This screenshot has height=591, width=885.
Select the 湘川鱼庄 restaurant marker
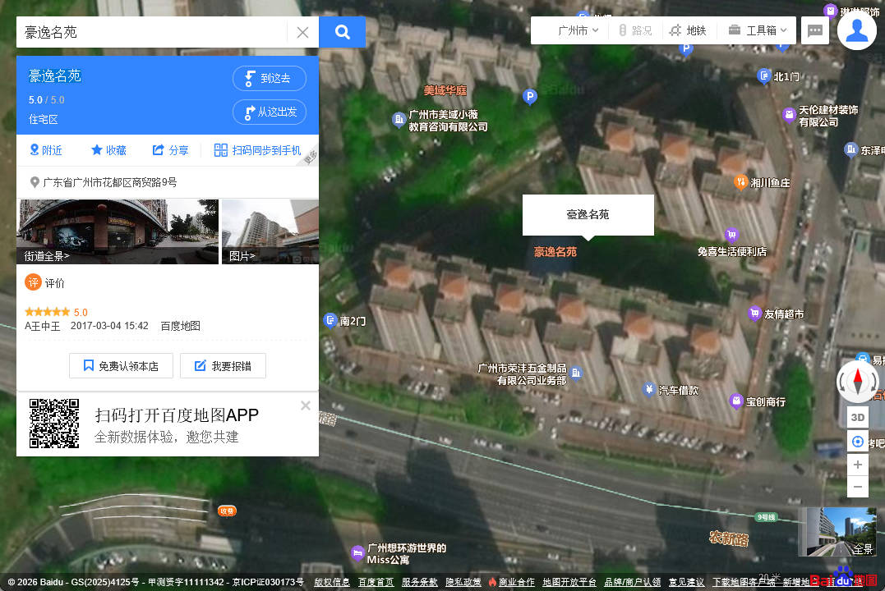pos(740,181)
